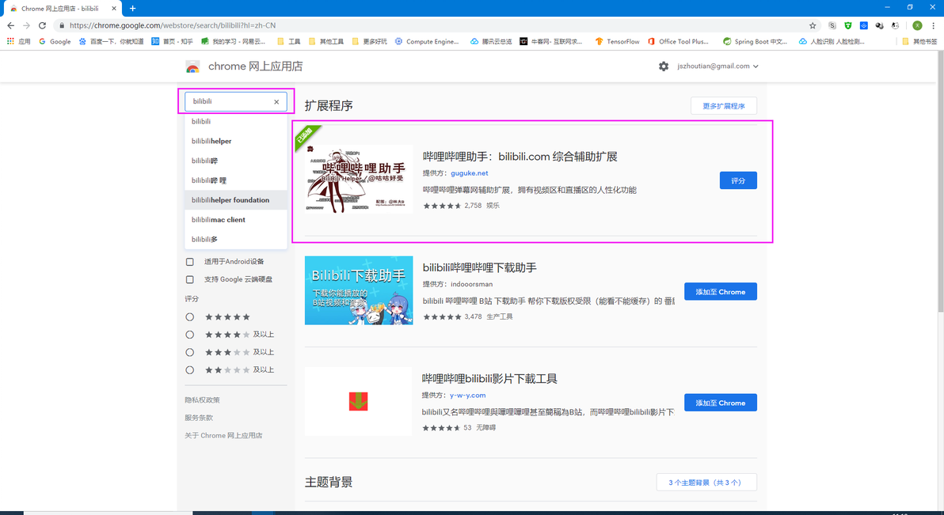Screen dimensions: 944x515
Task: Select 'bilibilimac client' suggestion
Action: click(x=236, y=220)
